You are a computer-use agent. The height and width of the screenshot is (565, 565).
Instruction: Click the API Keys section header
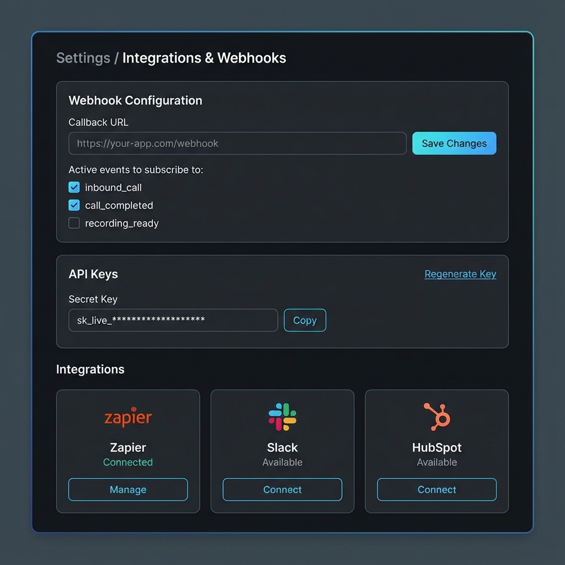click(93, 274)
